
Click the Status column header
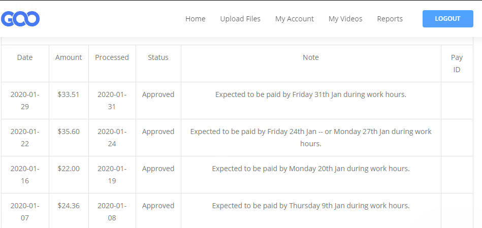[x=158, y=57]
